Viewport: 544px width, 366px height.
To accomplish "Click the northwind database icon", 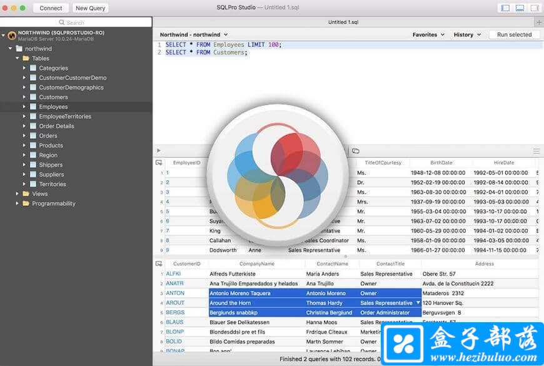I will coord(19,49).
